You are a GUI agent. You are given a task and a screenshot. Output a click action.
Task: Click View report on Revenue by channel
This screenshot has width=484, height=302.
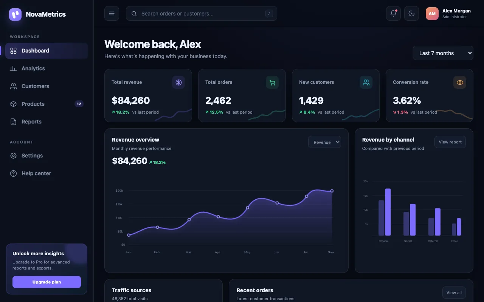point(450,142)
